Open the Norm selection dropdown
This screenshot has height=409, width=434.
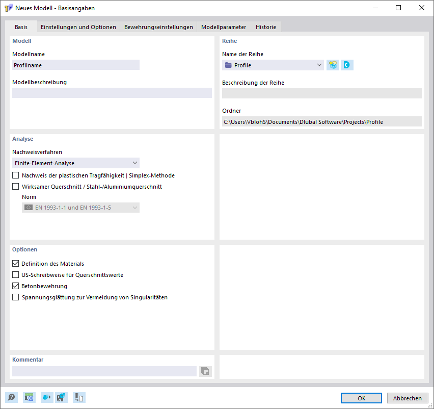pyautogui.click(x=134, y=207)
